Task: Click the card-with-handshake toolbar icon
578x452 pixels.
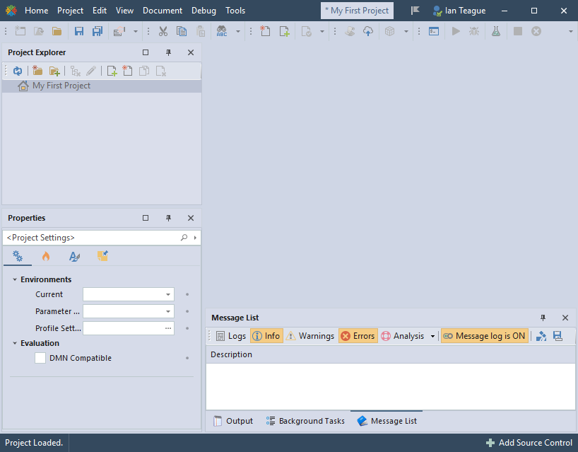Action: click(119, 31)
